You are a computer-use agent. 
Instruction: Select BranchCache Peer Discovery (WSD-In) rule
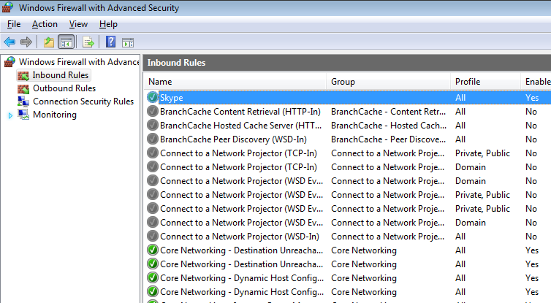(233, 139)
